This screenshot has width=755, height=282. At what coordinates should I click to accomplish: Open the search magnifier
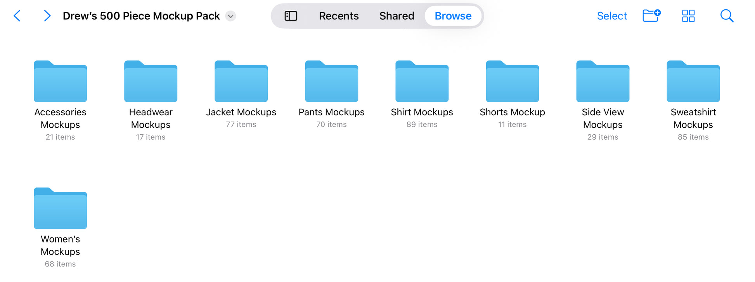pyautogui.click(x=726, y=16)
